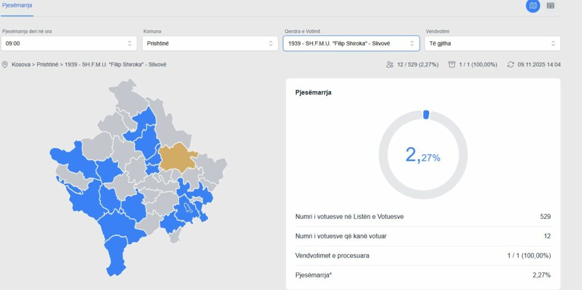Click the blue segment of the turnout donut chart
The height and width of the screenshot is (290, 582).
pos(426,115)
